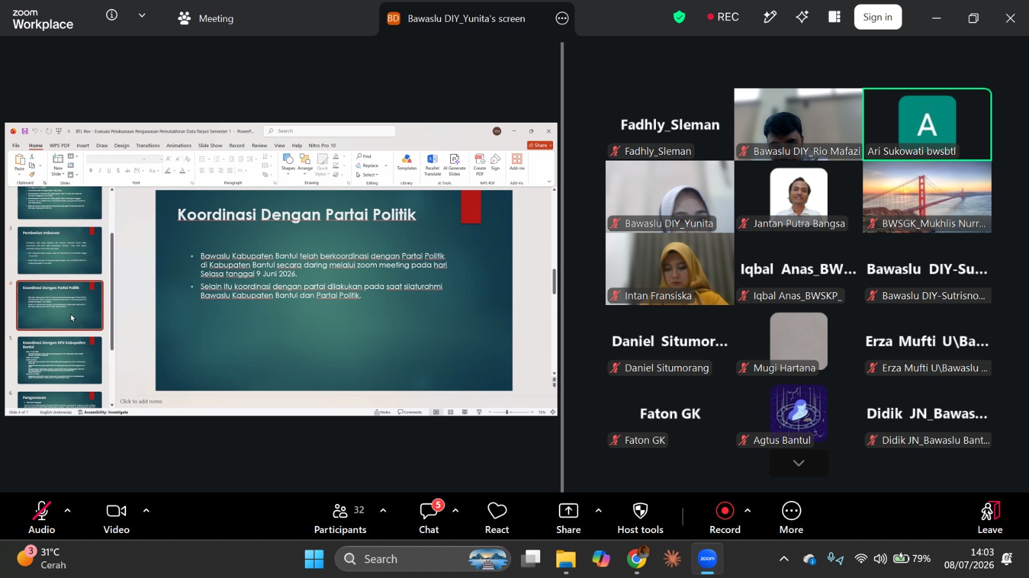Click the Sign in button
This screenshot has width=1029, height=578.
(x=878, y=17)
